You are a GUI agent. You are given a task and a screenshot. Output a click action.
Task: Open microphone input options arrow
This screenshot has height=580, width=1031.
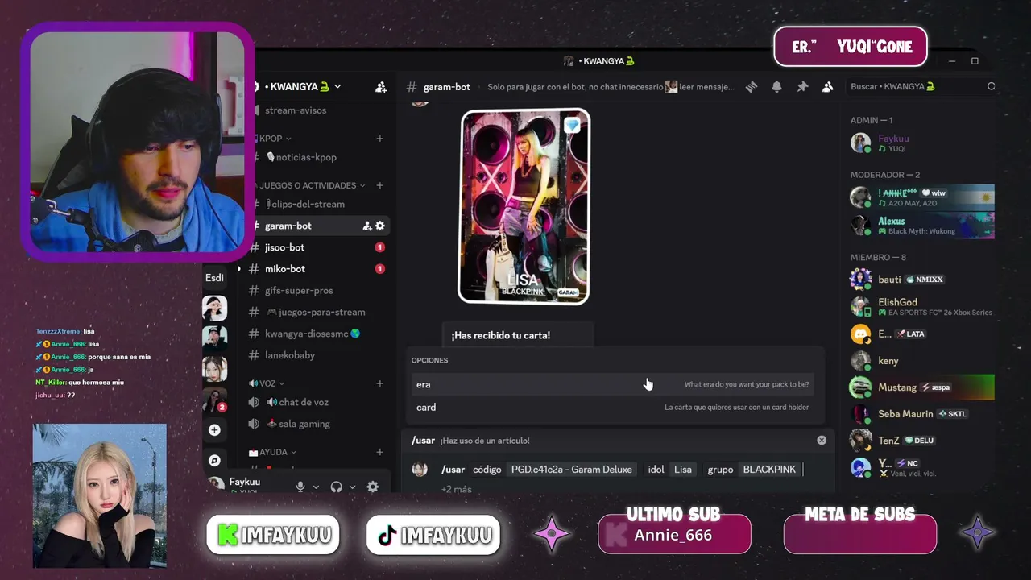point(316,487)
